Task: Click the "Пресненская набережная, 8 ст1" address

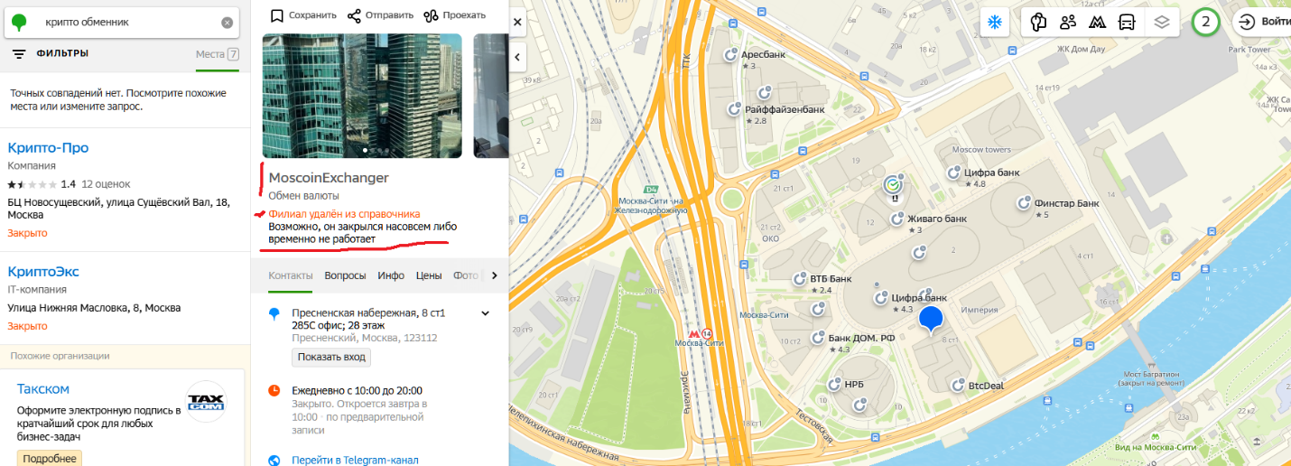Action: point(368,313)
